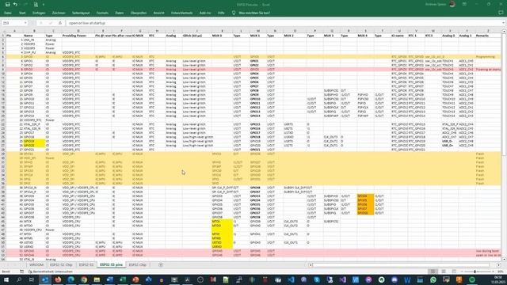The height and width of the screenshot is (285, 507).
Task: Switch to the ESP32 S3 pins sheet tab
Action: (111, 264)
